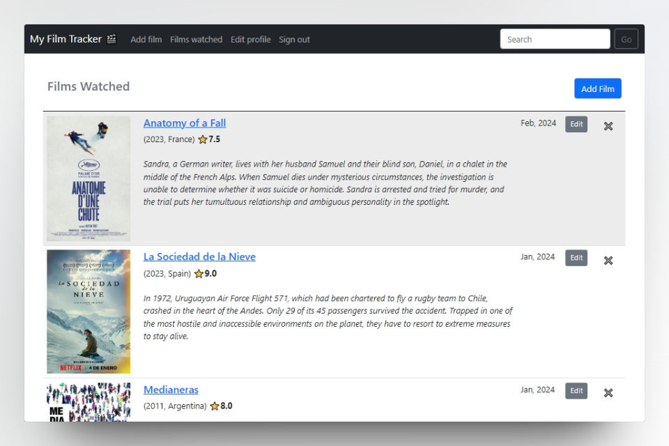This screenshot has width=669, height=446.
Task: Click Edit button for Medianeras
Action: click(x=576, y=391)
